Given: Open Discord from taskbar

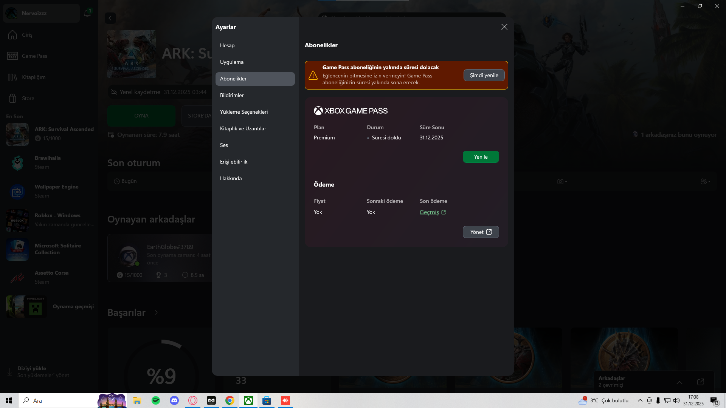Looking at the screenshot, I should 174,400.
